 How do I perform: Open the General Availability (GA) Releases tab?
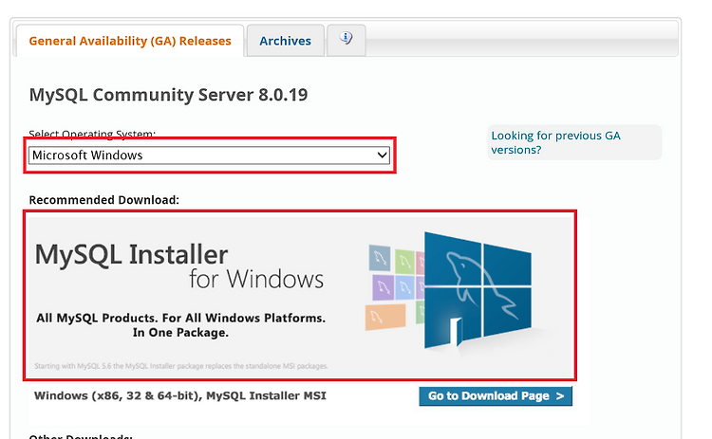130,41
